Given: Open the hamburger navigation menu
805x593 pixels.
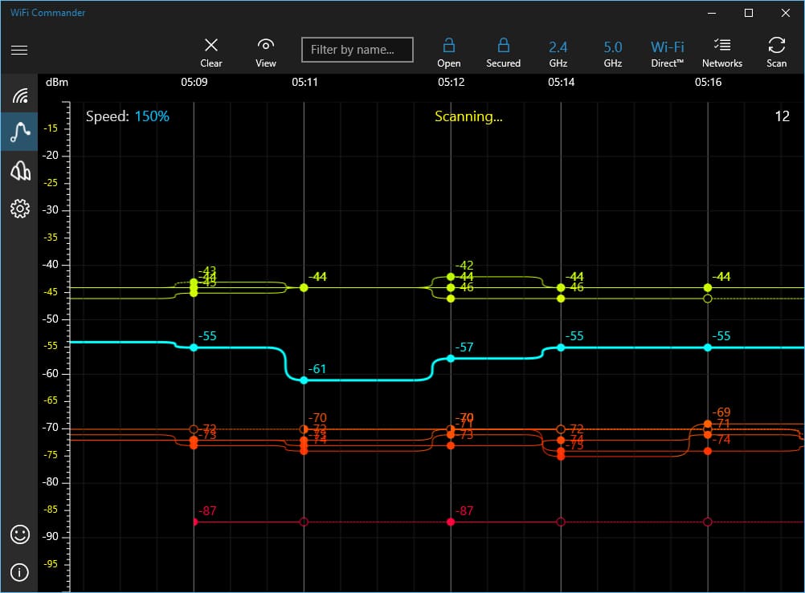Looking at the screenshot, I should point(19,50).
